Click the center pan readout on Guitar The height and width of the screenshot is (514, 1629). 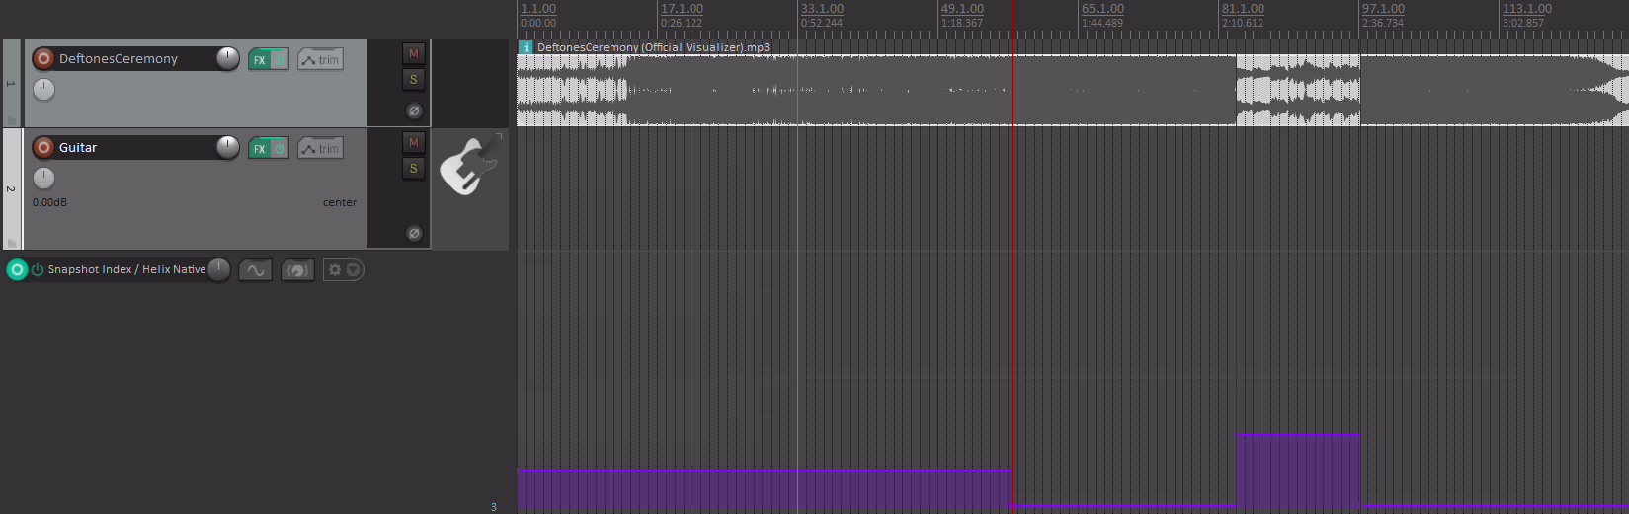[340, 202]
